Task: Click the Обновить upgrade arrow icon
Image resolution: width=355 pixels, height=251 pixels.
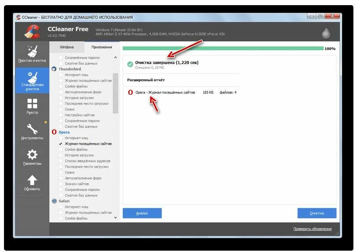Action: (32, 180)
